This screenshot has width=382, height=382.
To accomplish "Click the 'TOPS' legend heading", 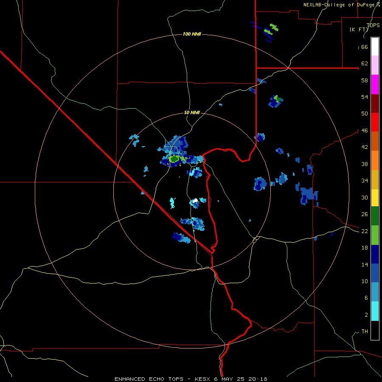I will pos(373,25).
